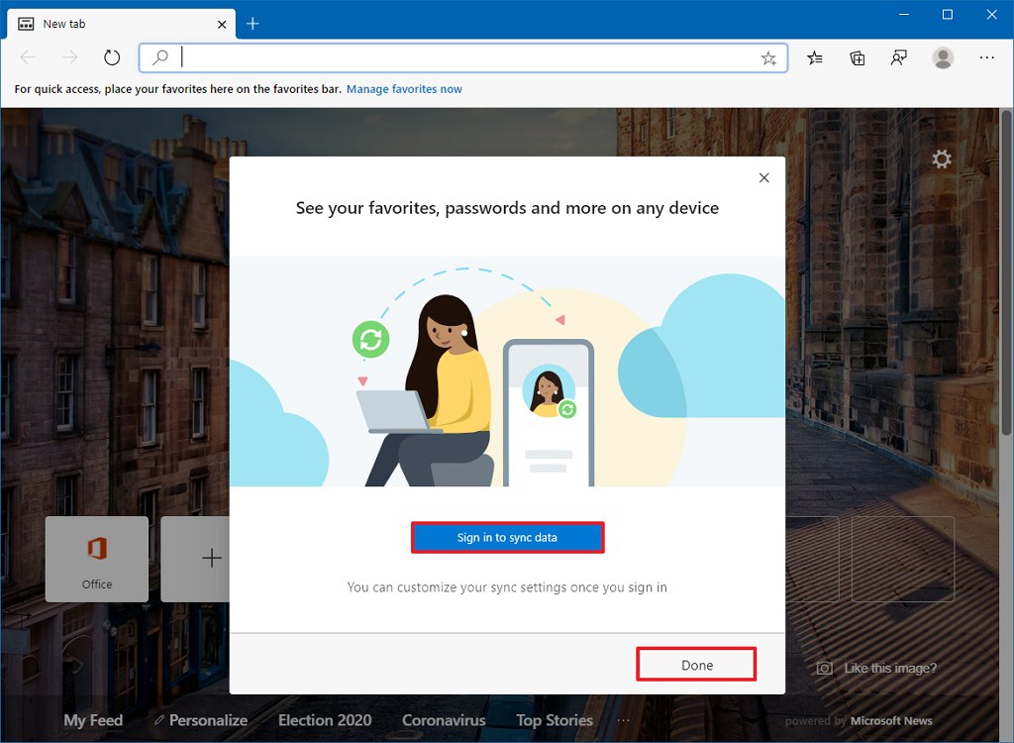Open the Settings and more ellipsis menu
1014x743 pixels.
coord(987,57)
